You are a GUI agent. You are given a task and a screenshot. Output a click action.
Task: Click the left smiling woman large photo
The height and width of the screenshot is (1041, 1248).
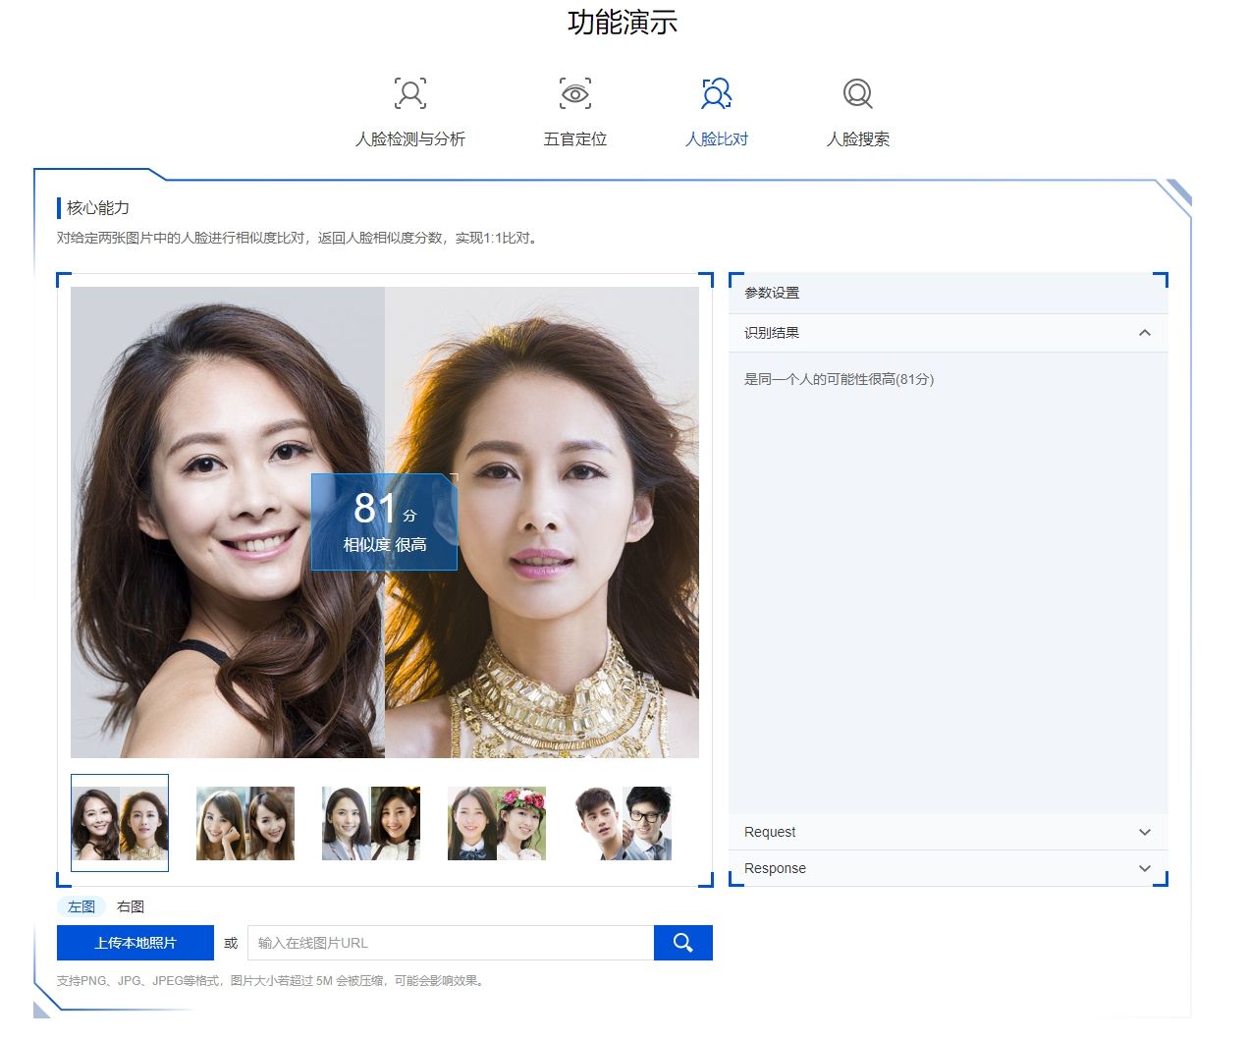click(x=228, y=522)
